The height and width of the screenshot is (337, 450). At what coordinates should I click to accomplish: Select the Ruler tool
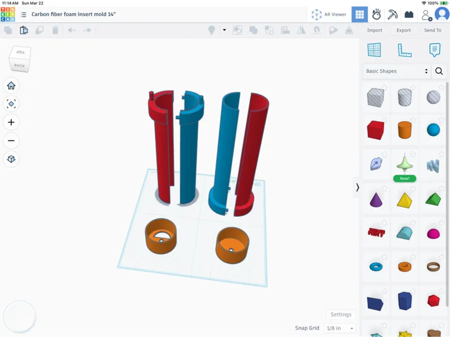(x=404, y=50)
